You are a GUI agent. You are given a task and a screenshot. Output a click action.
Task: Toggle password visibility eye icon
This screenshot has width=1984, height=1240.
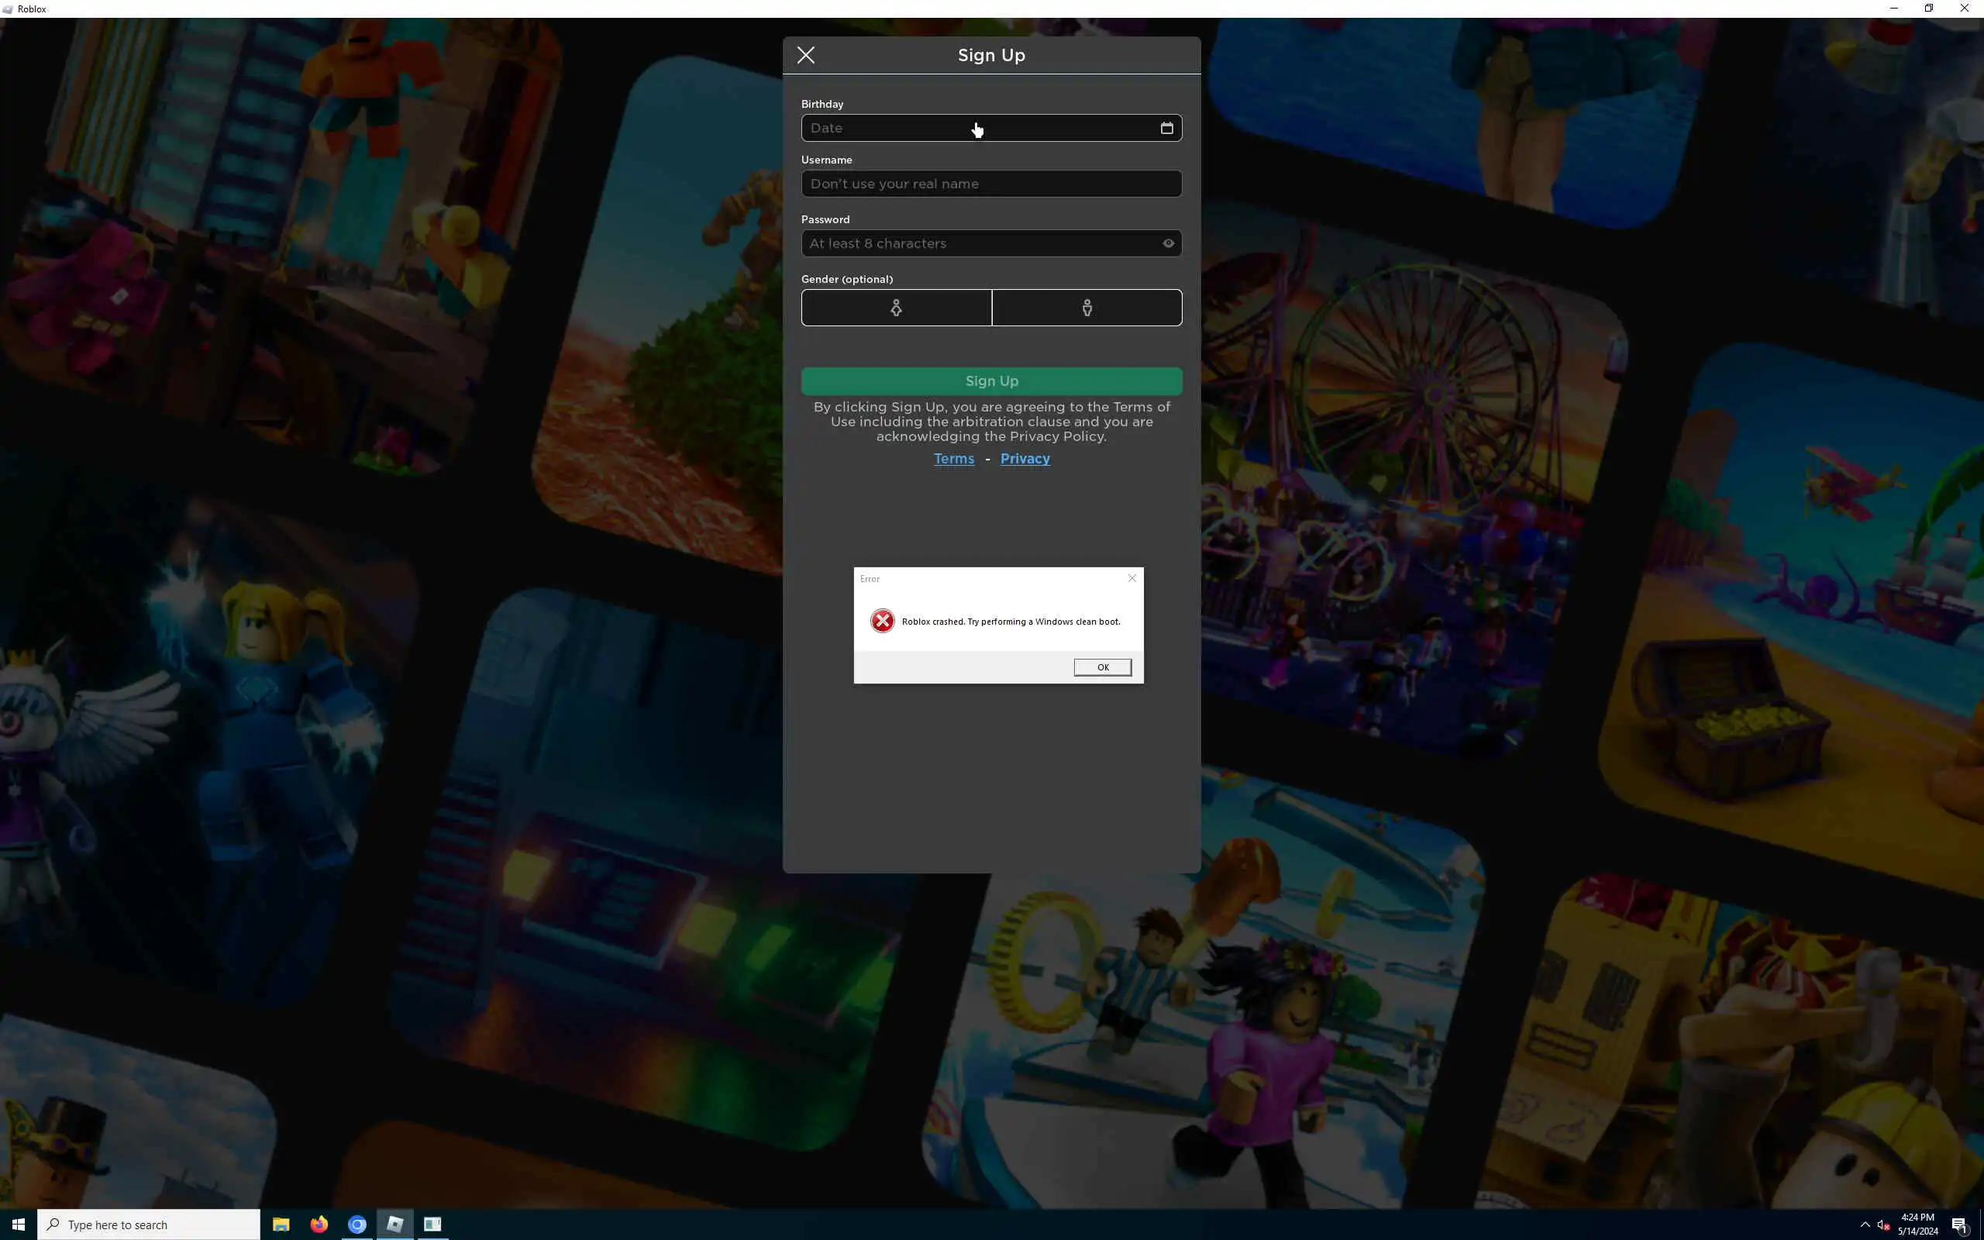pos(1168,243)
